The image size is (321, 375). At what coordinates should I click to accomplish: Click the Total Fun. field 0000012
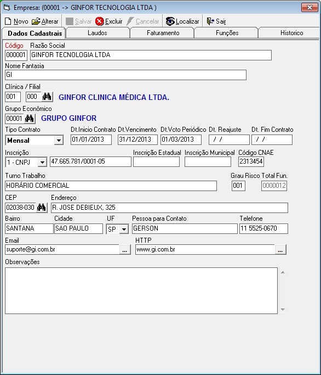[x=274, y=186]
